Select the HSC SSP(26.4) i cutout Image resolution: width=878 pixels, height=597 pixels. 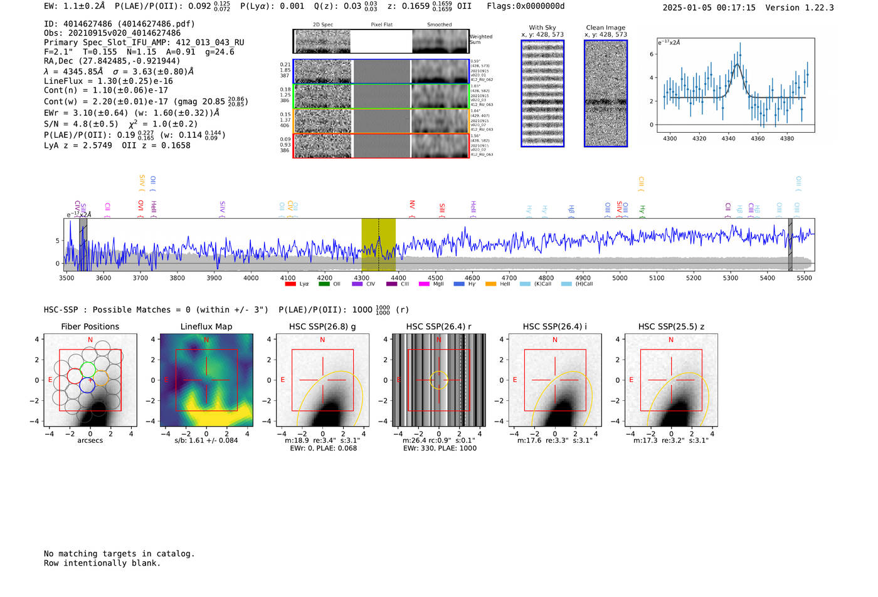[555, 380]
